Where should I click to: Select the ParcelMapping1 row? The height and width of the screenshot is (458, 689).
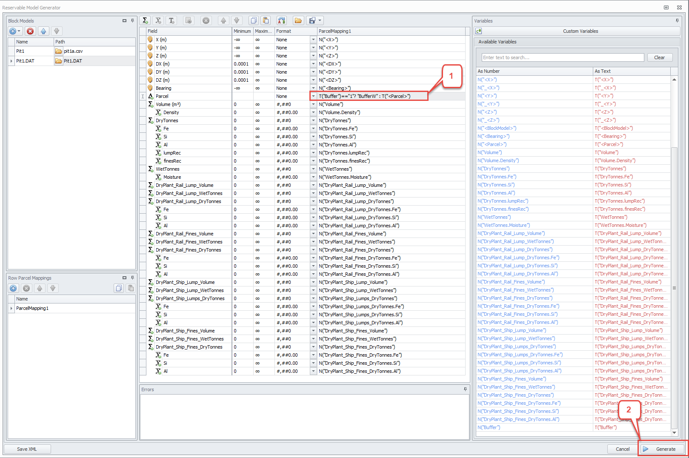(32, 308)
